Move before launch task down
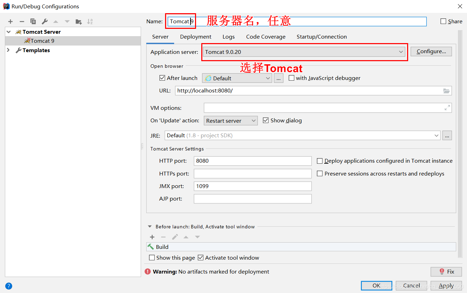This screenshot has height=293, width=467. (x=197, y=237)
